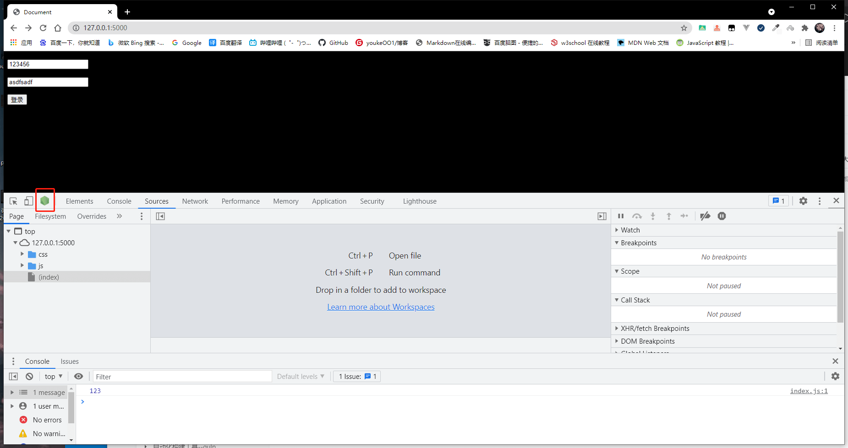Open the Application tab
The height and width of the screenshot is (448, 848).
pos(329,201)
